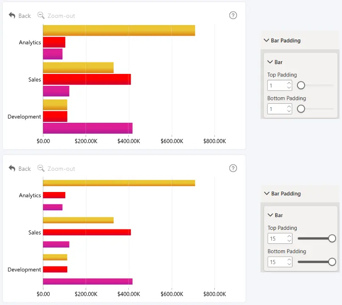Image resolution: width=342 pixels, height=305 pixels.
Task: Collapse the lower Bar Padding section
Action: pos(267,193)
